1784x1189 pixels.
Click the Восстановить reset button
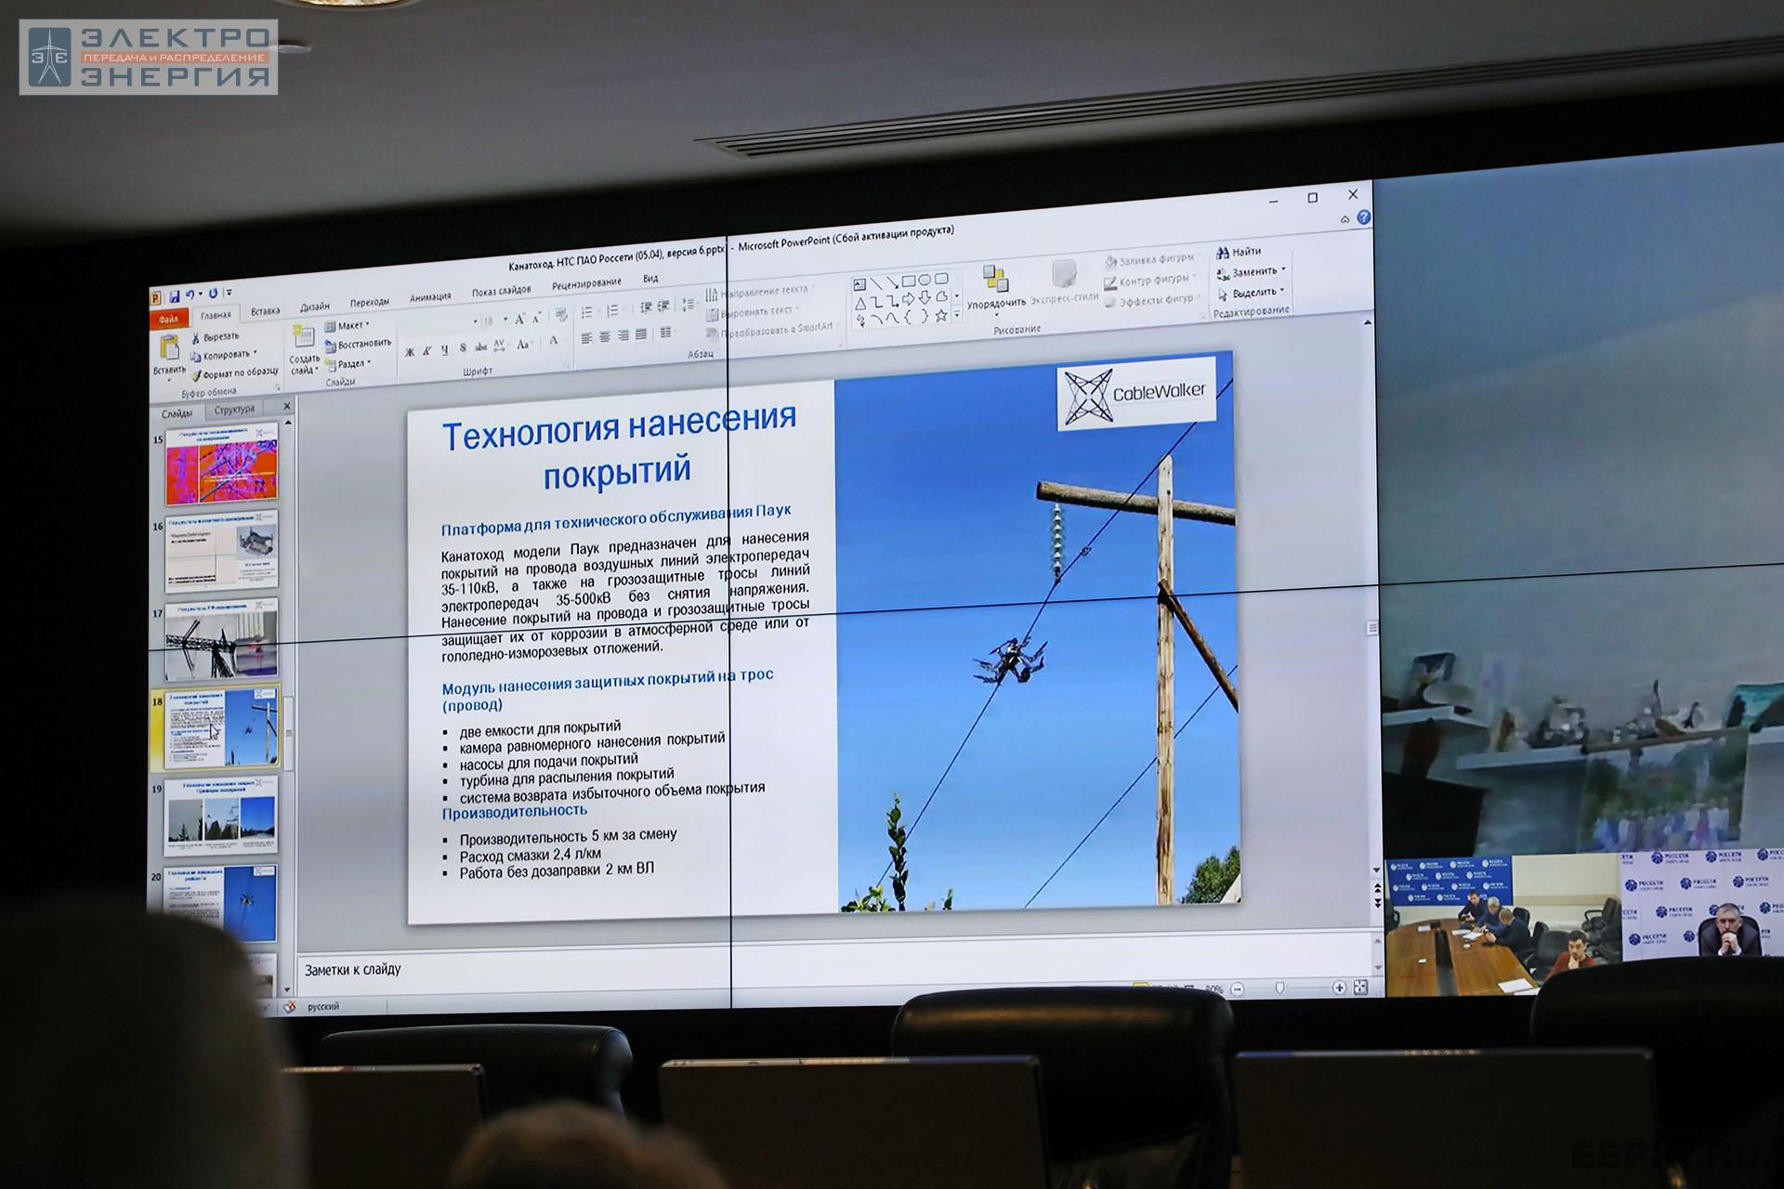(358, 345)
